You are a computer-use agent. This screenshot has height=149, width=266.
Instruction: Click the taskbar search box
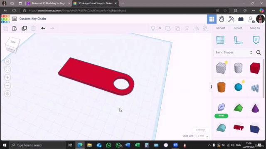coord(37,145)
